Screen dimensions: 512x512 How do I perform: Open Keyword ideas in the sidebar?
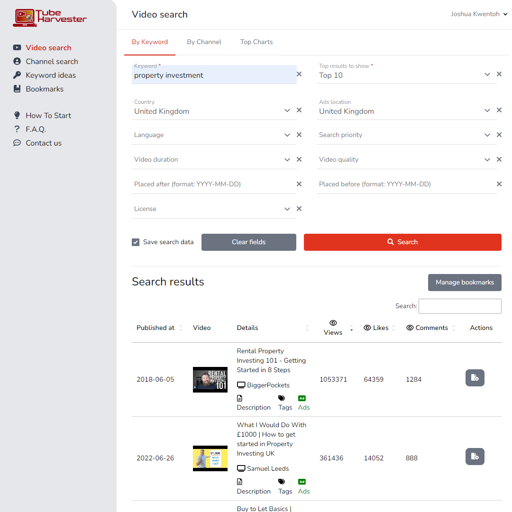(51, 75)
